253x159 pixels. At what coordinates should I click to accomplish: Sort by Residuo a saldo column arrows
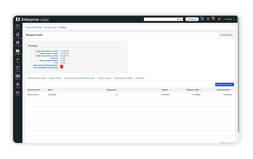click(201, 90)
